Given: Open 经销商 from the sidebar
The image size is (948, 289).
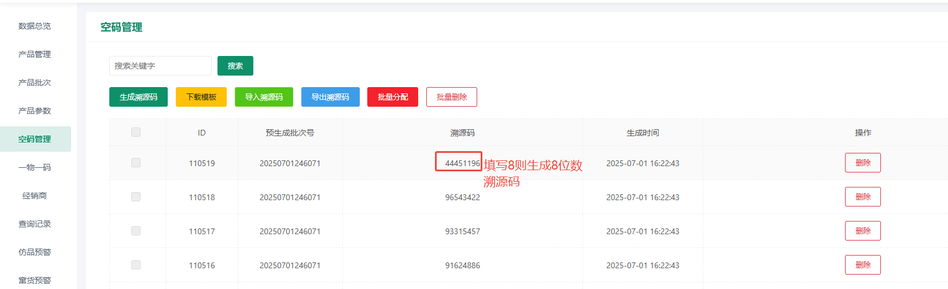Looking at the screenshot, I should click(35, 196).
